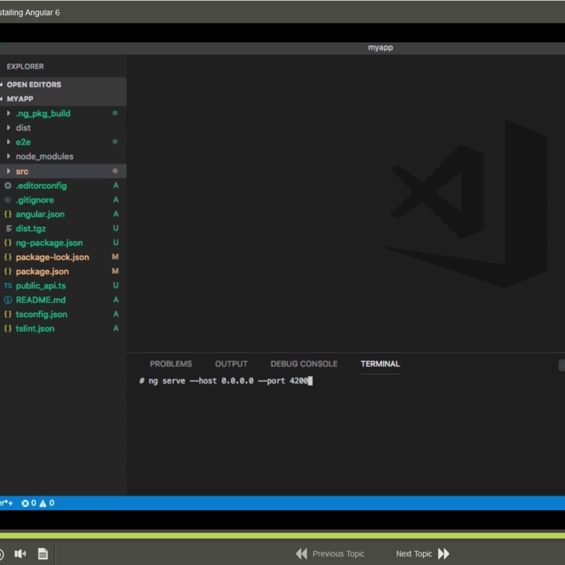
Task: Select the TERMINAL tab
Action: 380,364
